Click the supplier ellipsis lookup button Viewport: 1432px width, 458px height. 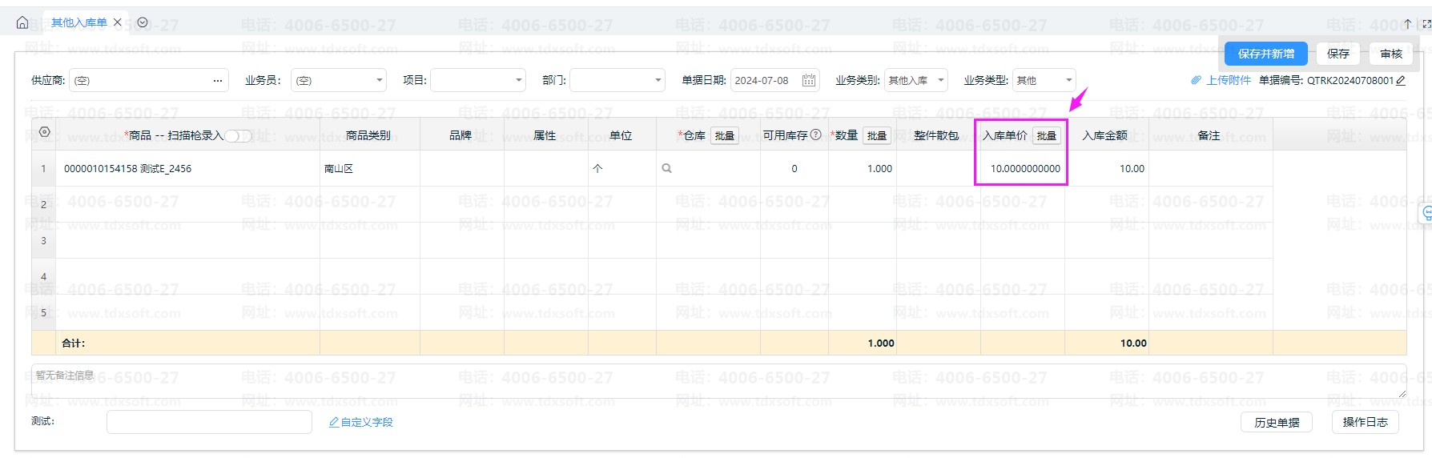[217, 81]
